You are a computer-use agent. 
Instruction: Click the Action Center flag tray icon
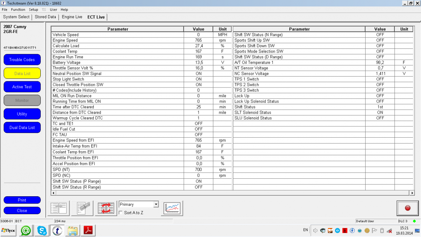point(374,231)
